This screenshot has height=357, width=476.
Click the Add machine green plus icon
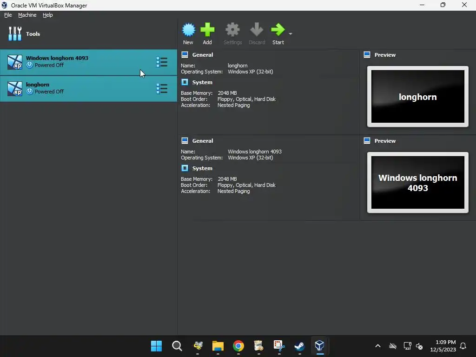click(207, 30)
